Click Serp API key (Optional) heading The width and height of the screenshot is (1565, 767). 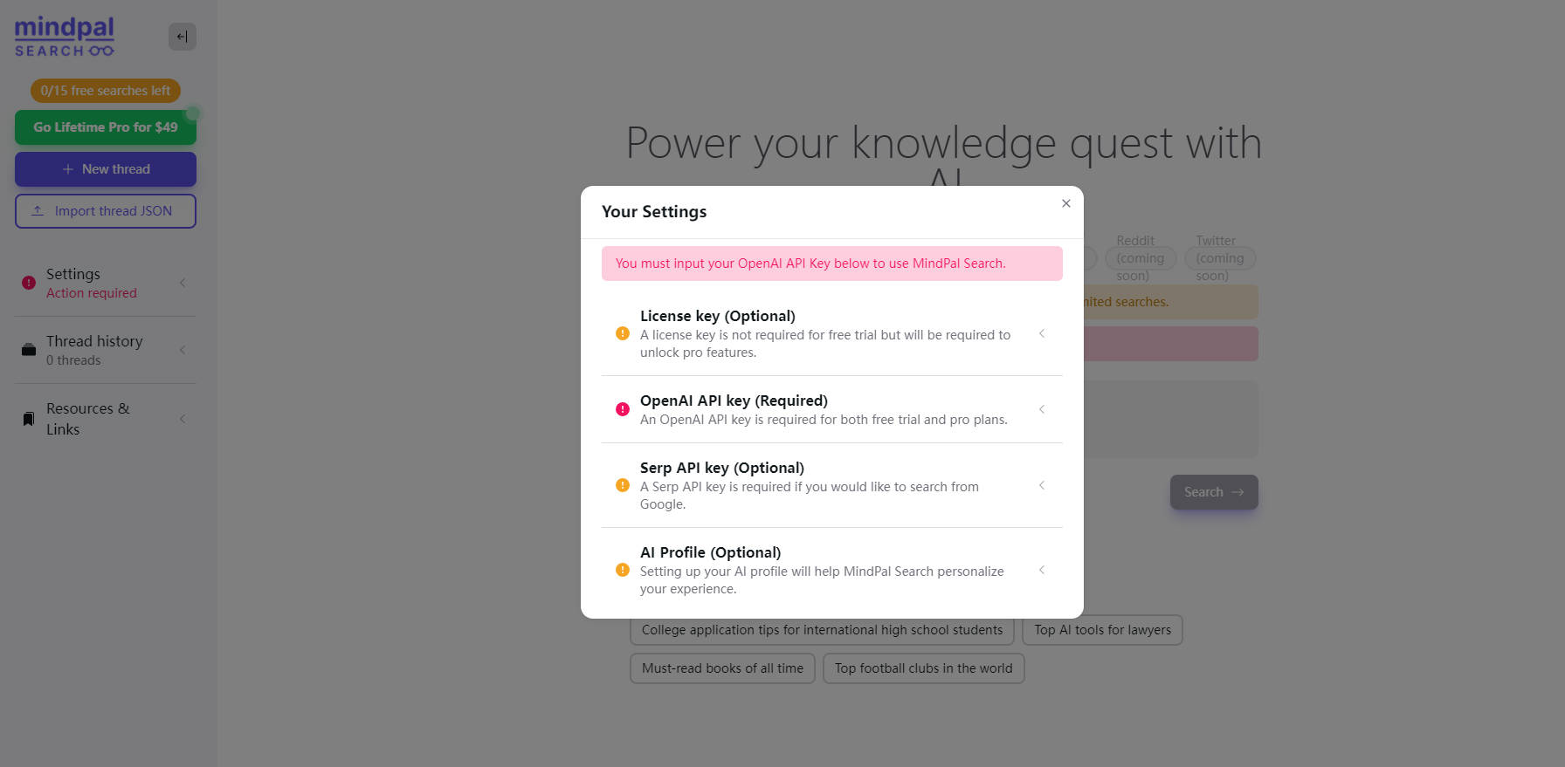(722, 468)
